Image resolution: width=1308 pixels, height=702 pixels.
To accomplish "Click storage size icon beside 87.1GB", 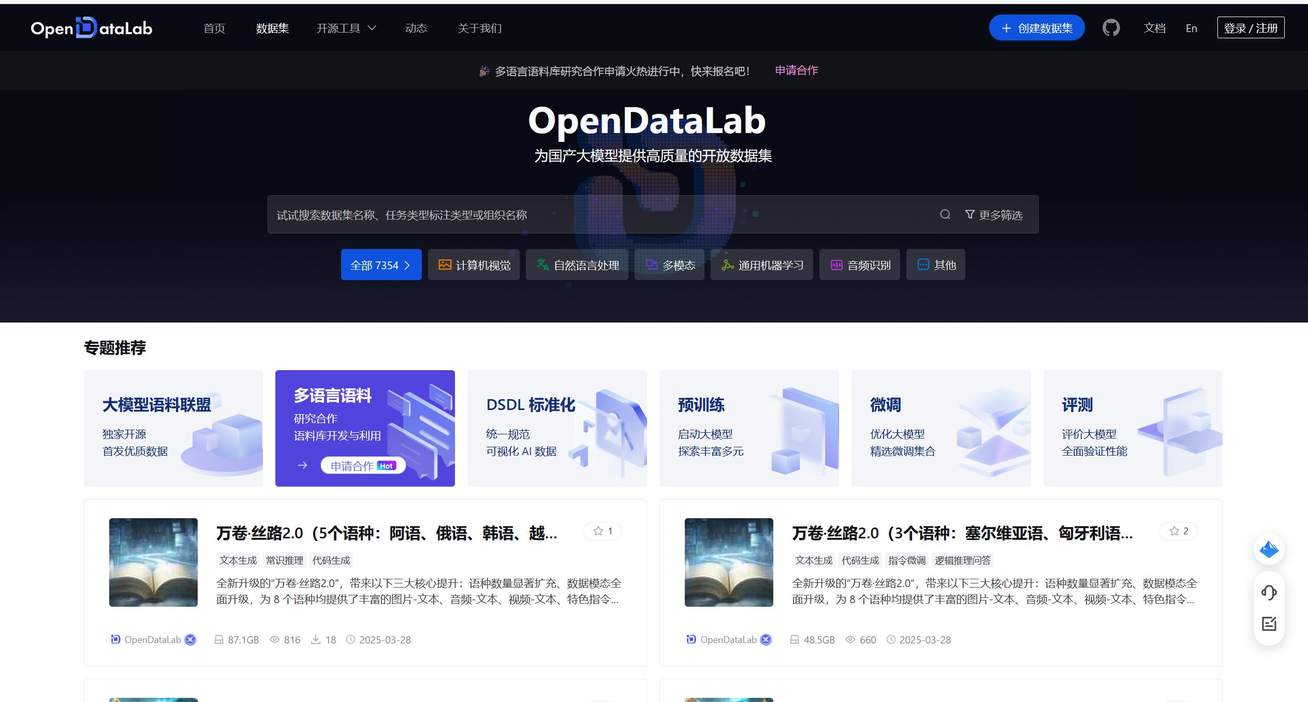I will pyautogui.click(x=218, y=640).
